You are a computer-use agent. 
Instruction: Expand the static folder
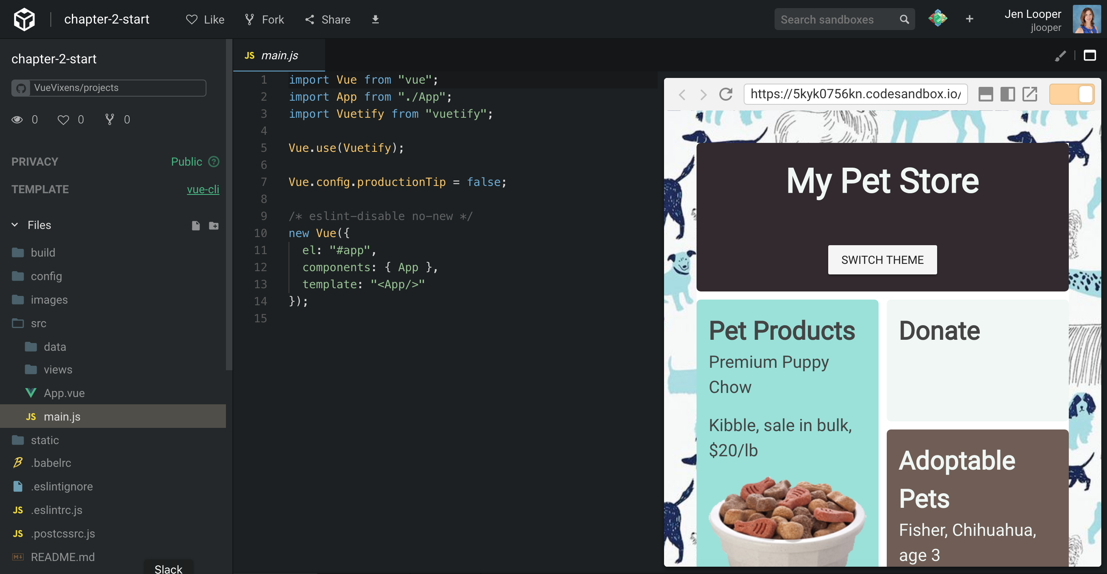(113, 440)
